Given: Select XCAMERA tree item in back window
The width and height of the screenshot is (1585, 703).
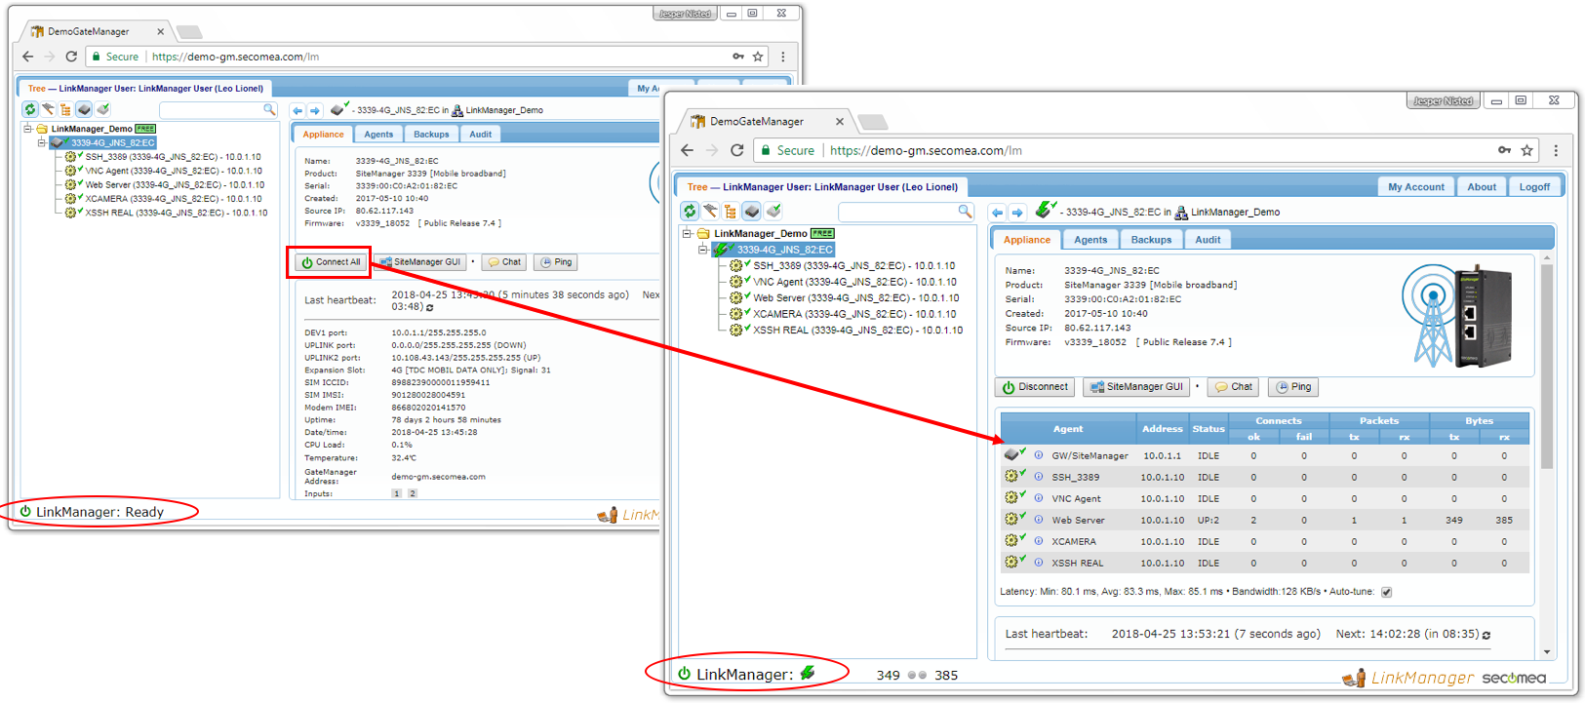Looking at the screenshot, I should pos(174,199).
